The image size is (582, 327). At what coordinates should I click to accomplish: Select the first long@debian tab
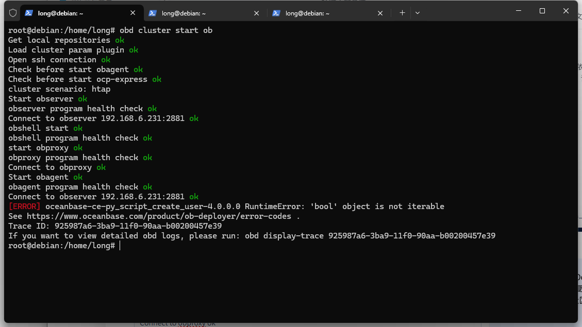(x=81, y=13)
